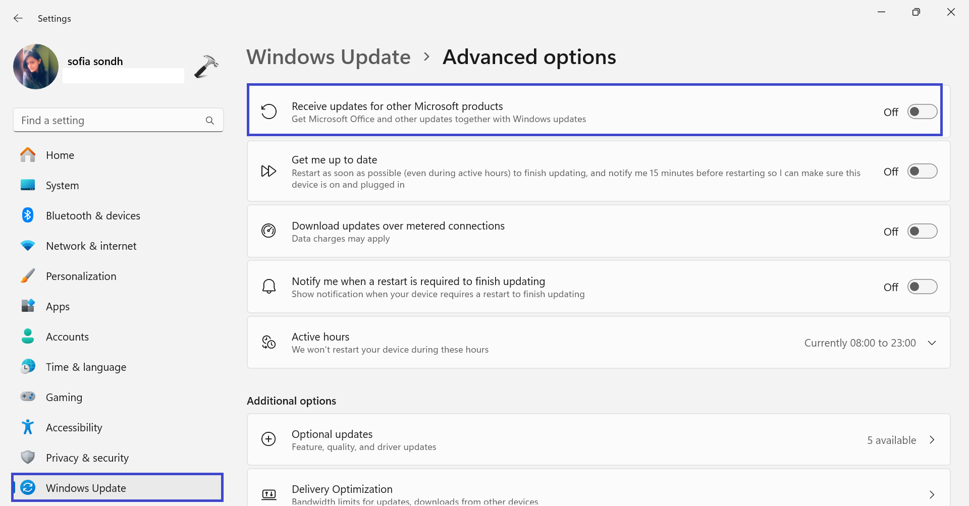Switch on restart notification toggle
The height and width of the screenshot is (506, 969).
(x=922, y=287)
